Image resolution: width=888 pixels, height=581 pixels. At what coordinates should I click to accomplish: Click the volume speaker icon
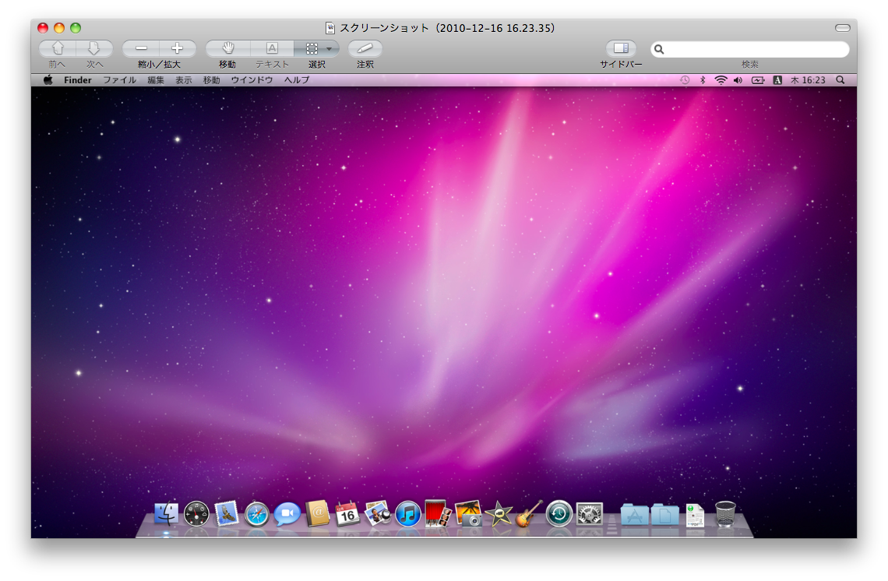738,80
